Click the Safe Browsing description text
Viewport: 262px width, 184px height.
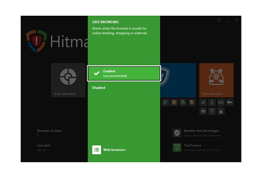coord(120,31)
